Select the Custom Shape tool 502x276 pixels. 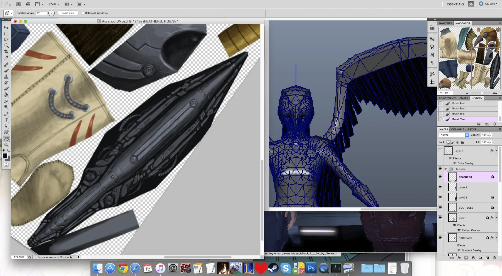point(6,132)
